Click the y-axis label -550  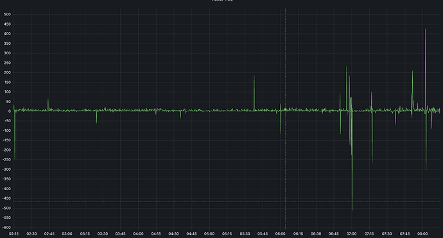7,218
